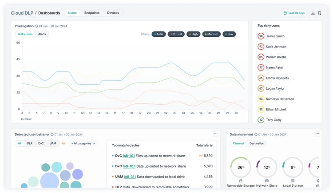Image resolution: width=333 pixels, height=193 pixels.
Task: Select the Destination tab in Data movement
Action: pos(257,143)
